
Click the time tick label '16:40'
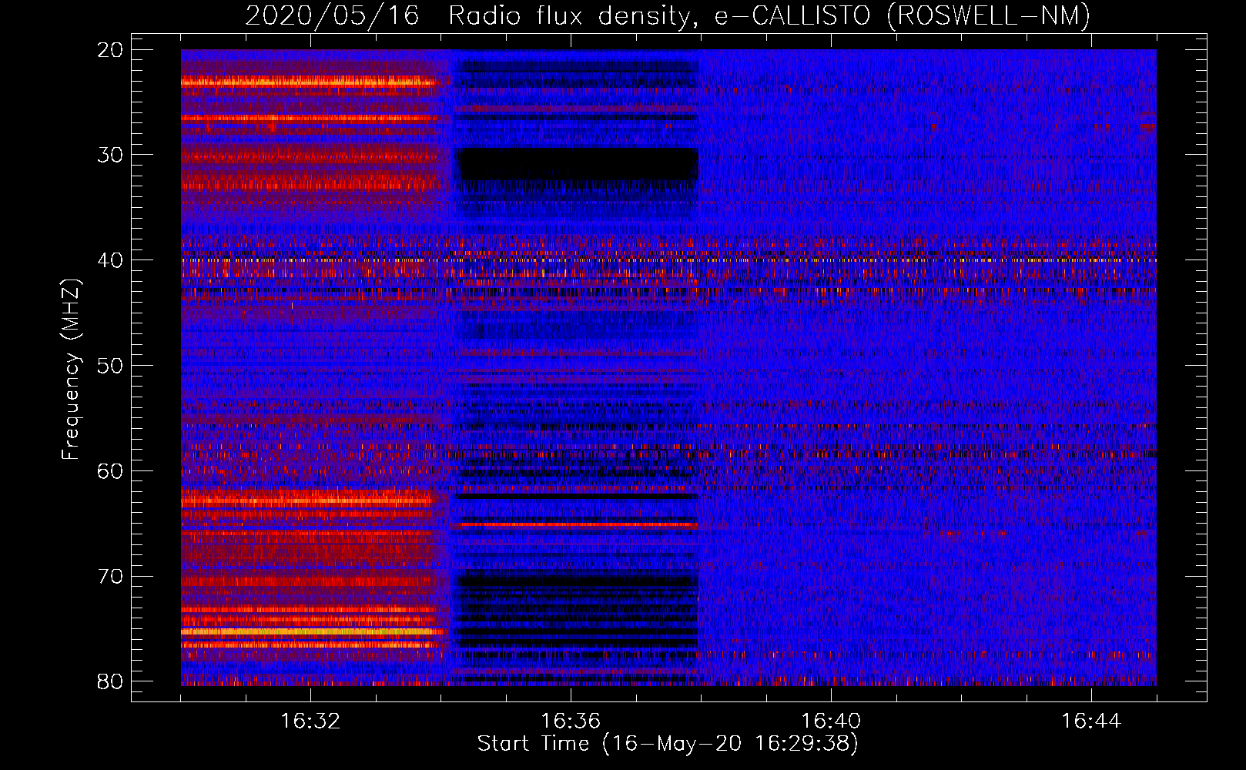coord(831,721)
